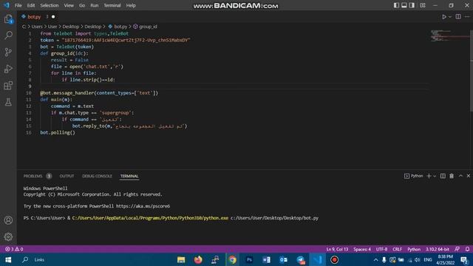
Task: Open launch profile dropdown beside plus
Action: [435, 176]
